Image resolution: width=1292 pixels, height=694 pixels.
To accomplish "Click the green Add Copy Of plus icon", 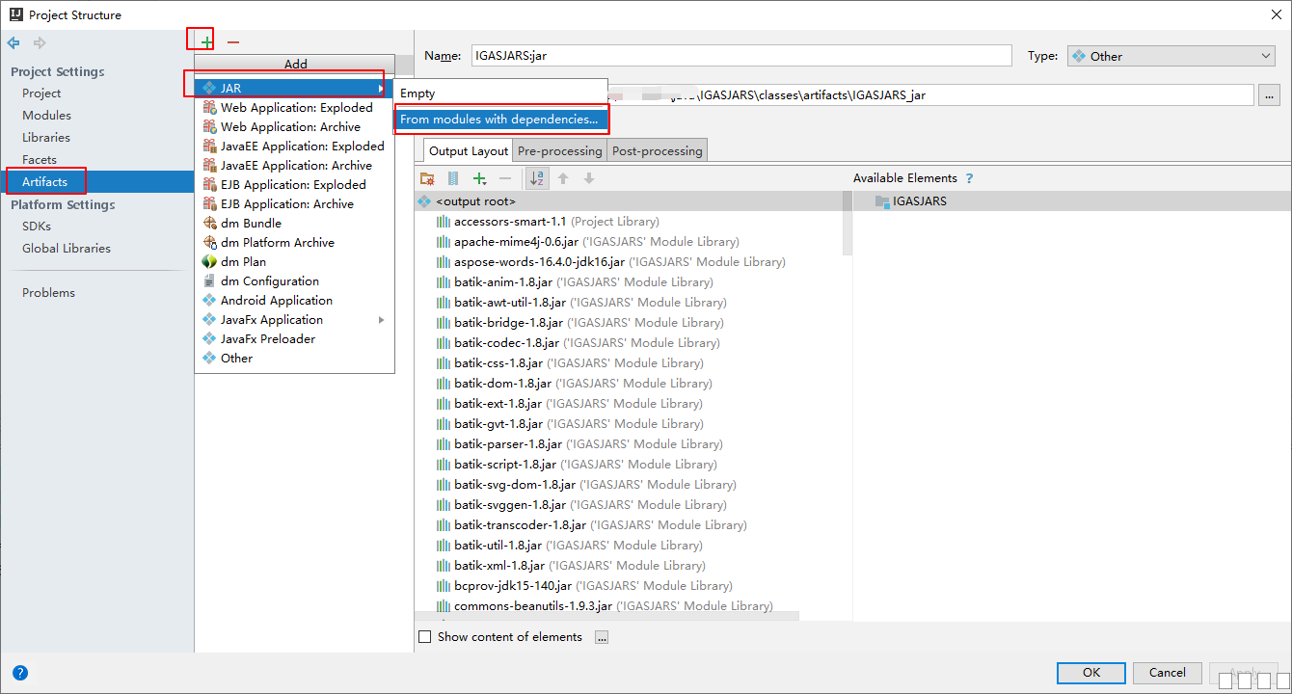I will pos(479,178).
